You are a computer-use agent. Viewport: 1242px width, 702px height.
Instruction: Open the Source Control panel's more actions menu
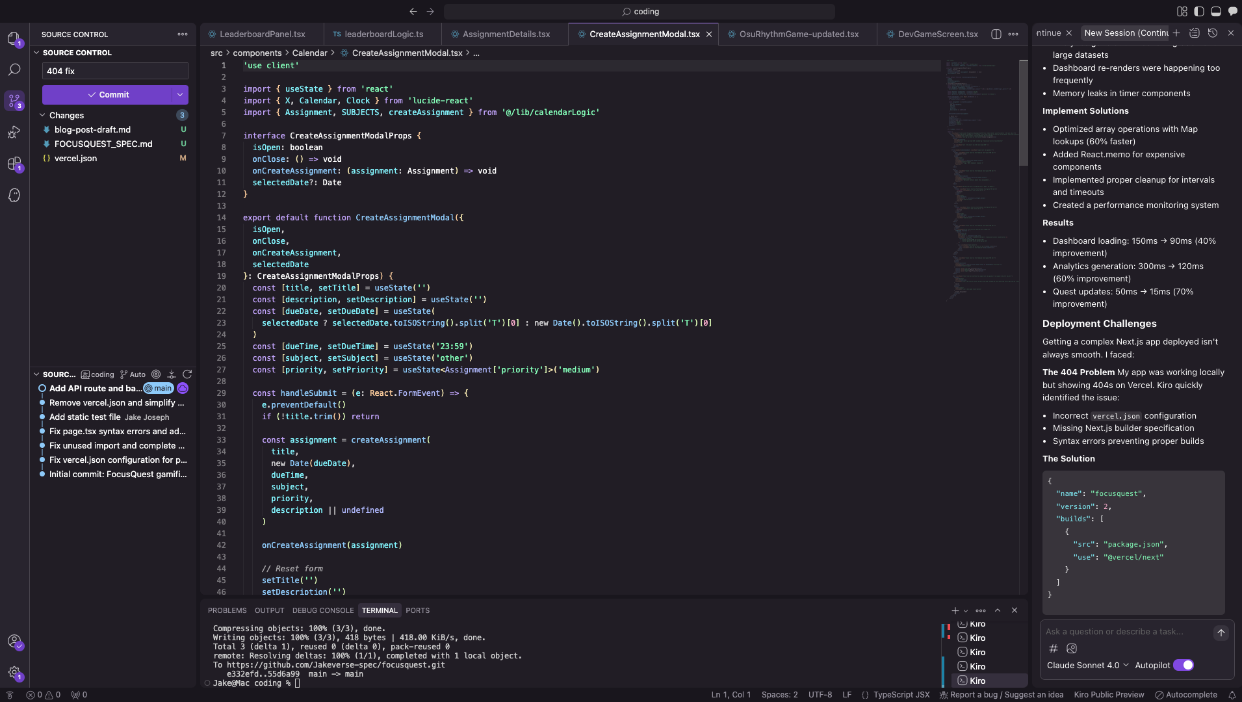[x=183, y=34]
